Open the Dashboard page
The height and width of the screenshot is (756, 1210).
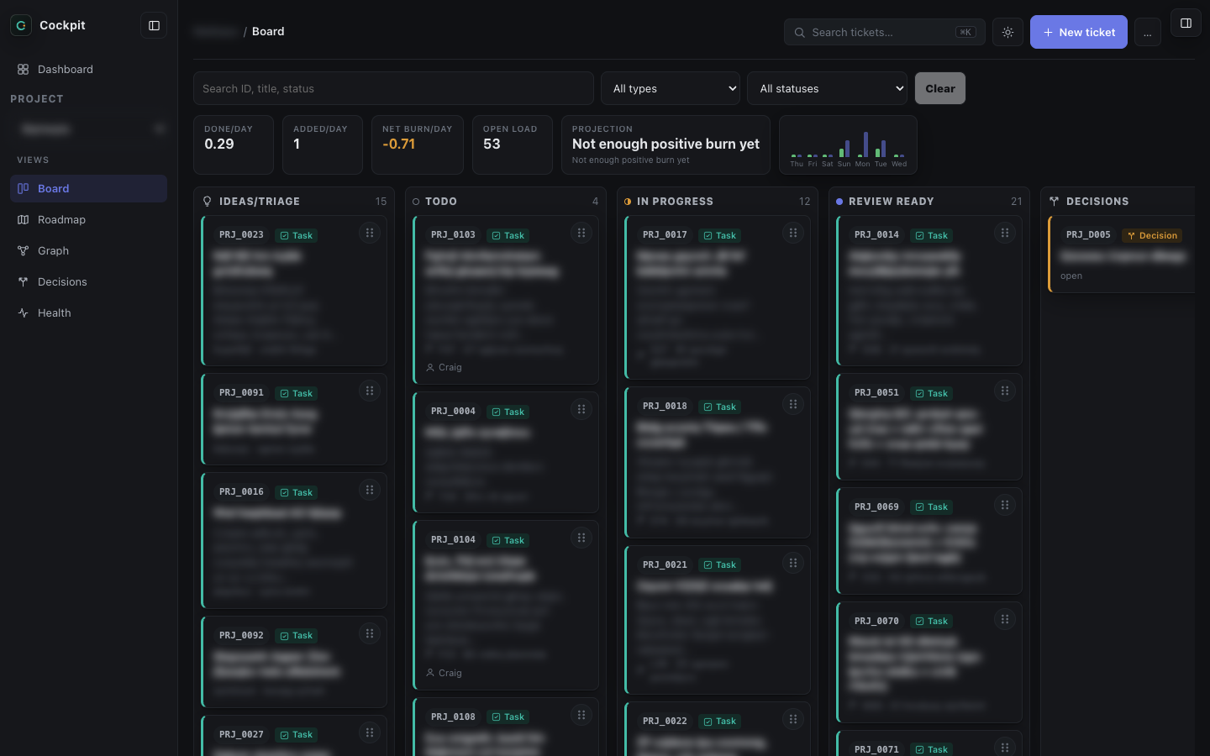[88, 69]
